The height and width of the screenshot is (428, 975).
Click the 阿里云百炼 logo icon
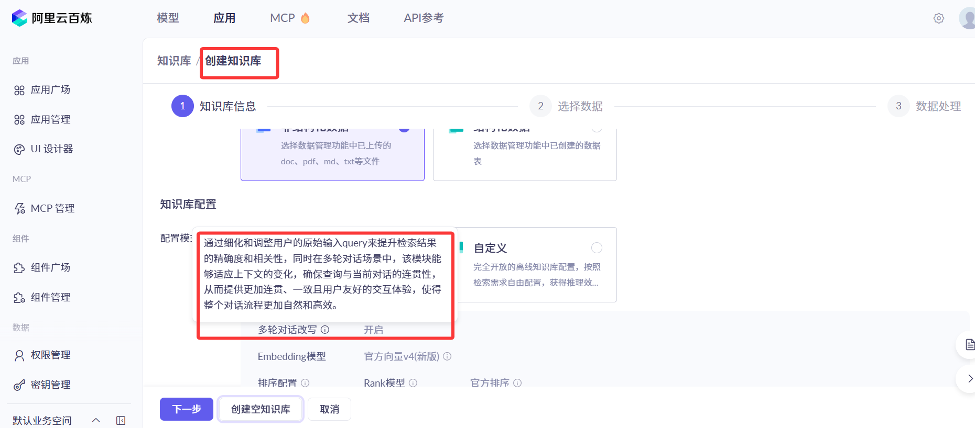pos(19,18)
